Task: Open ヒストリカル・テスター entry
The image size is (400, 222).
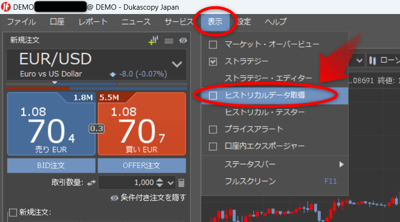Action: point(275,112)
